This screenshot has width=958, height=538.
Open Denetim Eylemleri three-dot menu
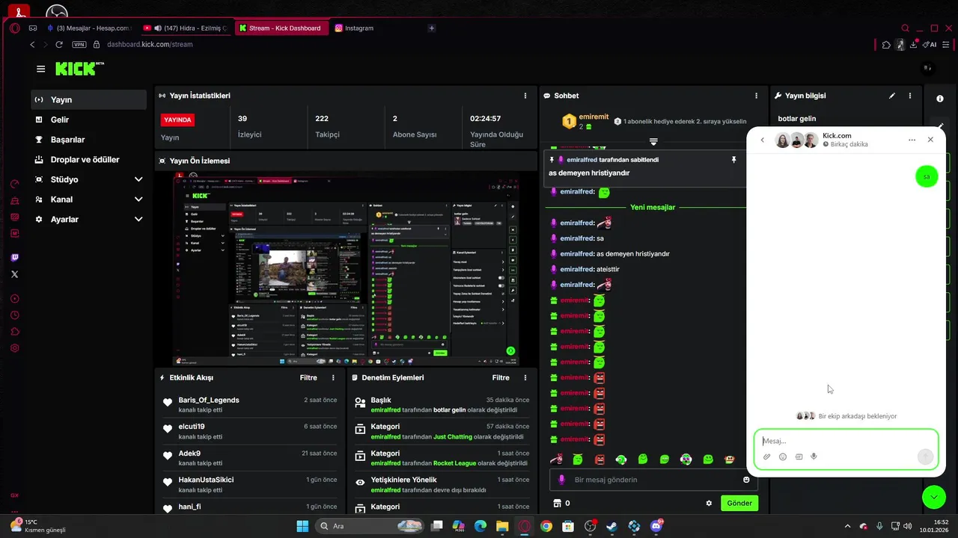pyautogui.click(x=525, y=378)
